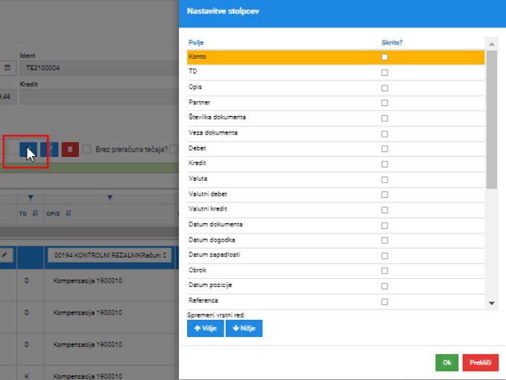506x380 pixels.
Task: Cancel with the red Prekliči button
Action: click(x=481, y=363)
